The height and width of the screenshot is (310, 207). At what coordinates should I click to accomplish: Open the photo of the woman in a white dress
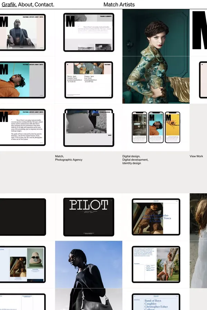tap(198, 241)
